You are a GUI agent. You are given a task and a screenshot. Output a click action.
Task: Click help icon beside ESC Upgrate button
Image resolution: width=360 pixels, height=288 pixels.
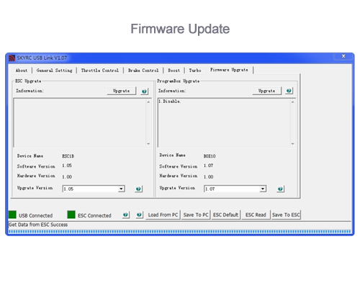pos(144,91)
